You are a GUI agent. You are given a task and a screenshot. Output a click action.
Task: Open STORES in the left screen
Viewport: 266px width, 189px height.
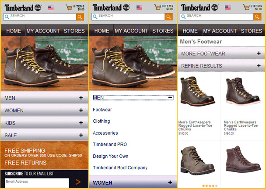[74, 31]
